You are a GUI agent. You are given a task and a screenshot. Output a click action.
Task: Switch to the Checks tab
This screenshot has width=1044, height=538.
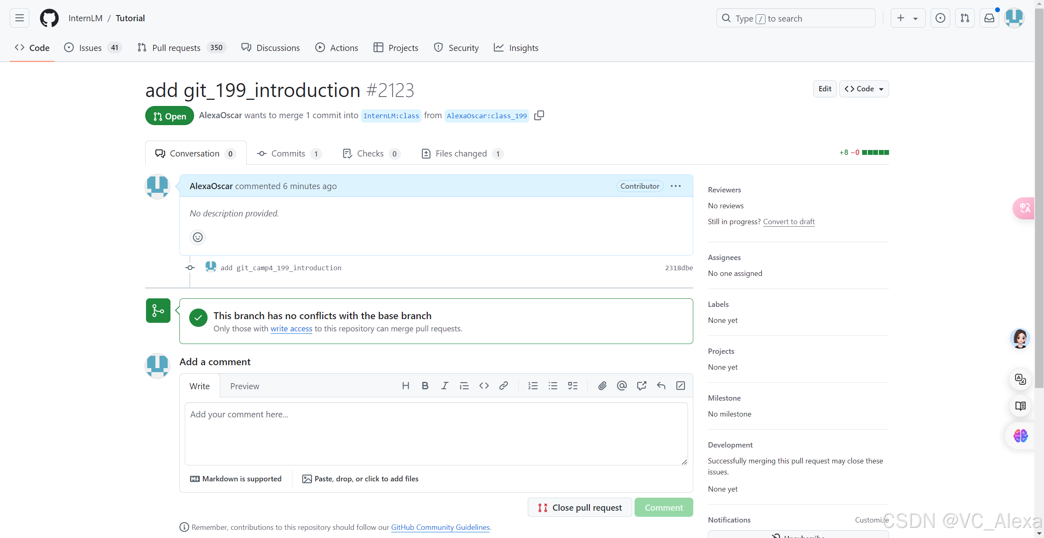(372, 153)
